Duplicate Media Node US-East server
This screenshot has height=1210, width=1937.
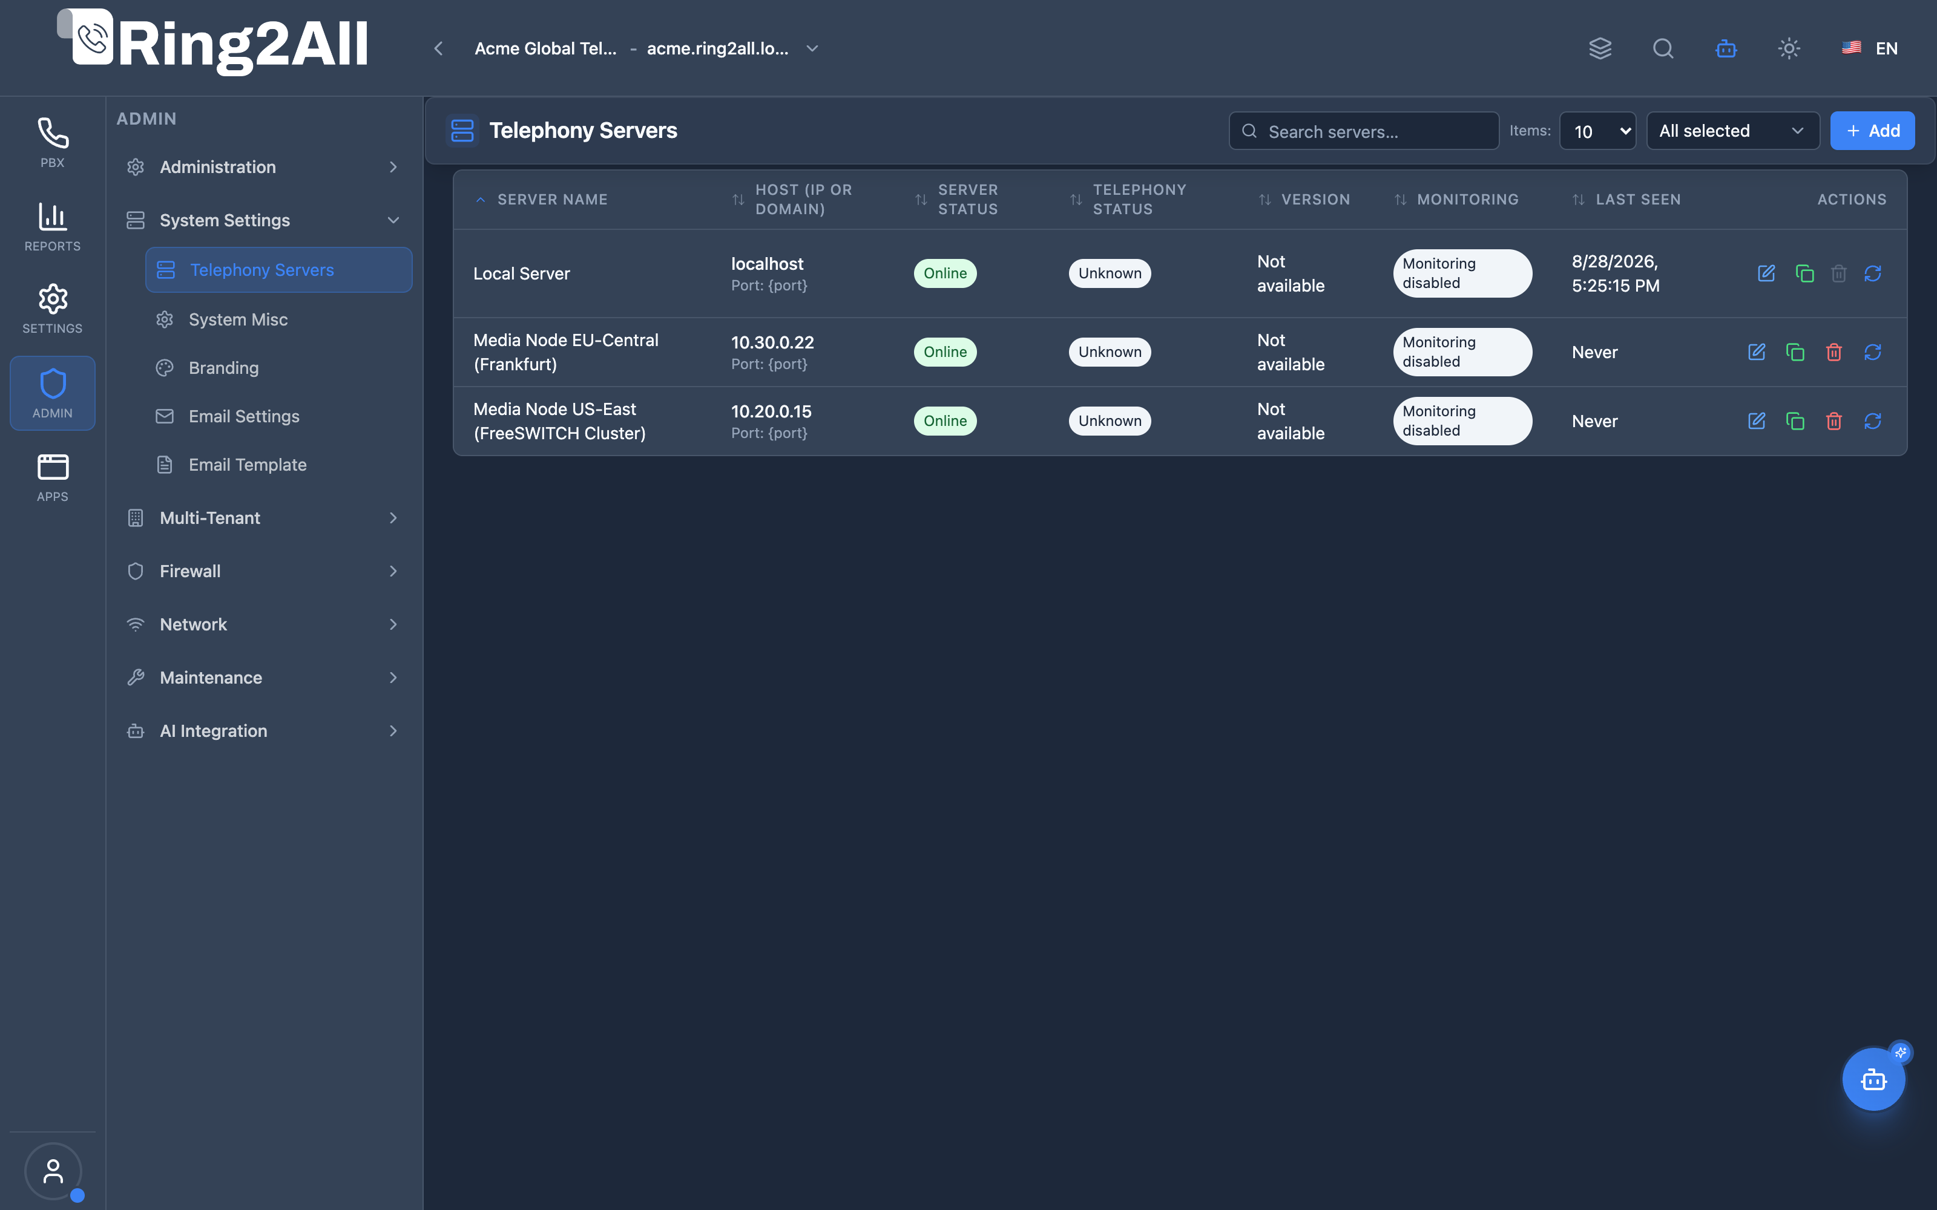[x=1795, y=421]
